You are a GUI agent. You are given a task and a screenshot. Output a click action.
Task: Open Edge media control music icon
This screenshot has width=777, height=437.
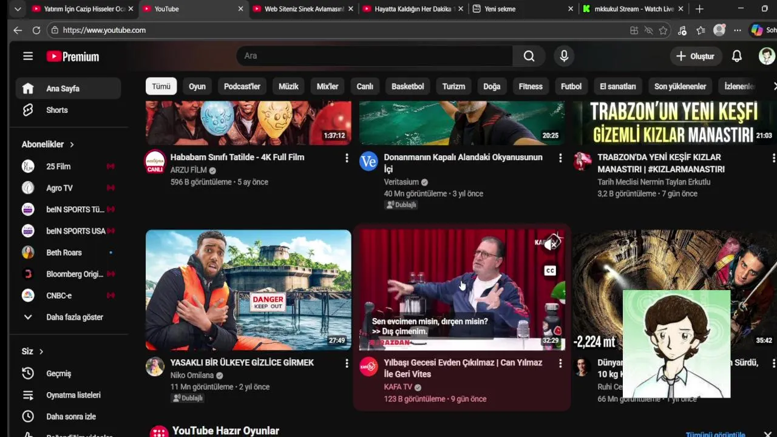pos(682,30)
